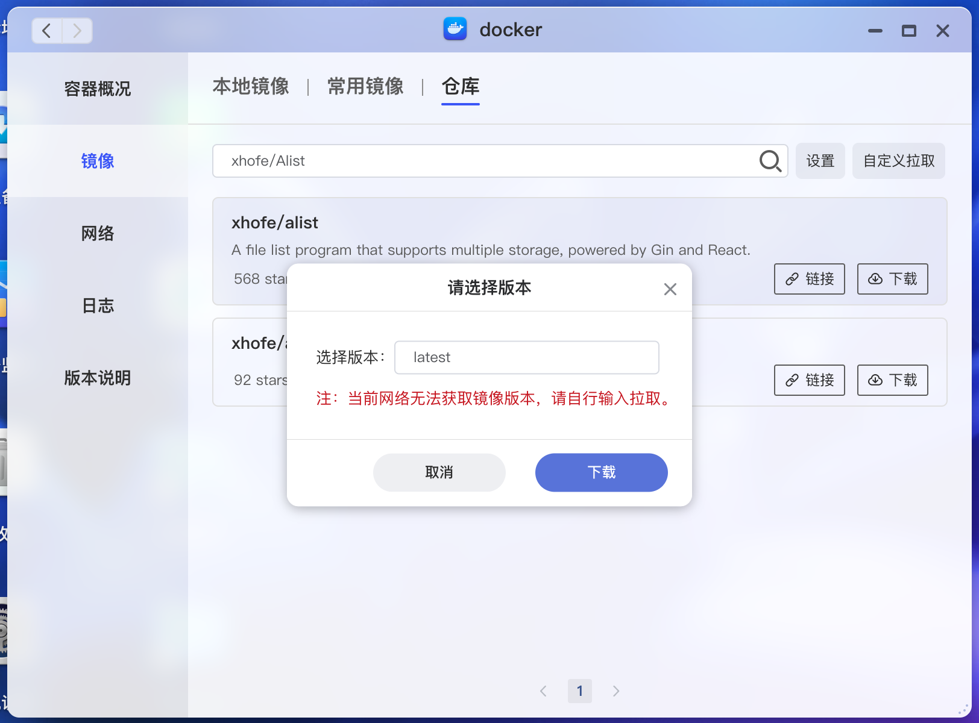This screenshot has height=723, width=979.
Task: Select 镜像 in the sidebar
Action: pyautogui.click(x=98, y=161)
